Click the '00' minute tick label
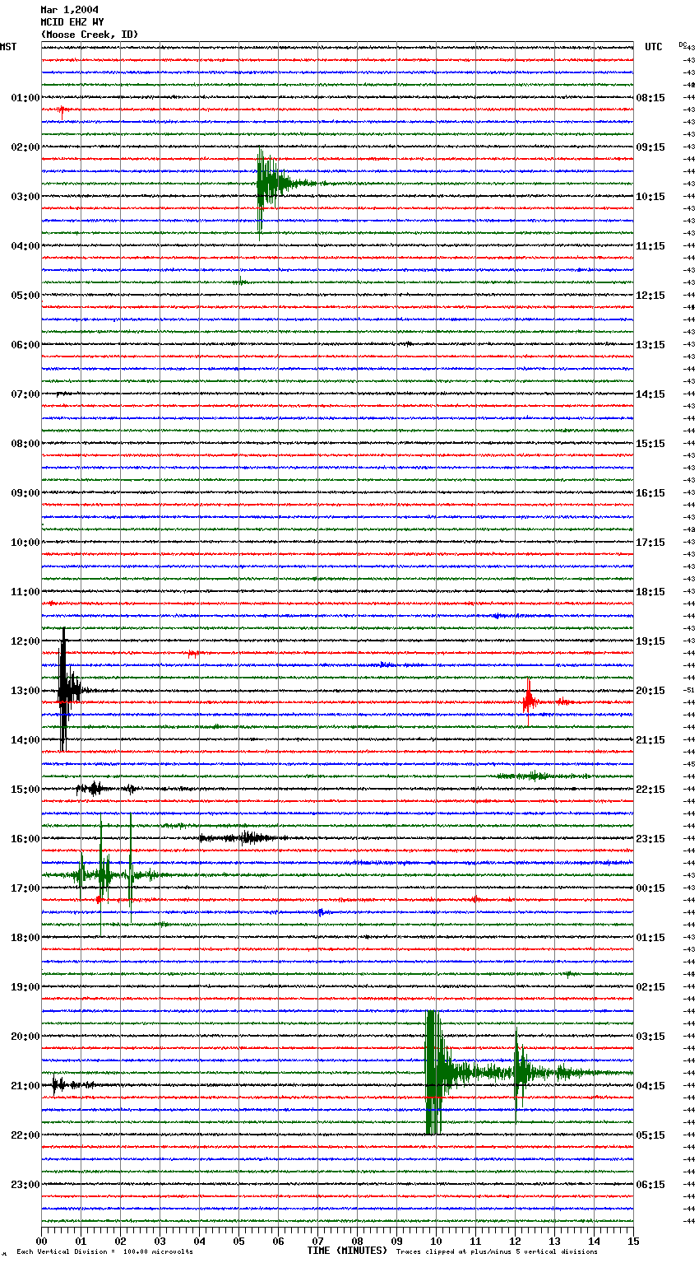This screenshot has width=699, height=1263. (x=41, y=1241)
